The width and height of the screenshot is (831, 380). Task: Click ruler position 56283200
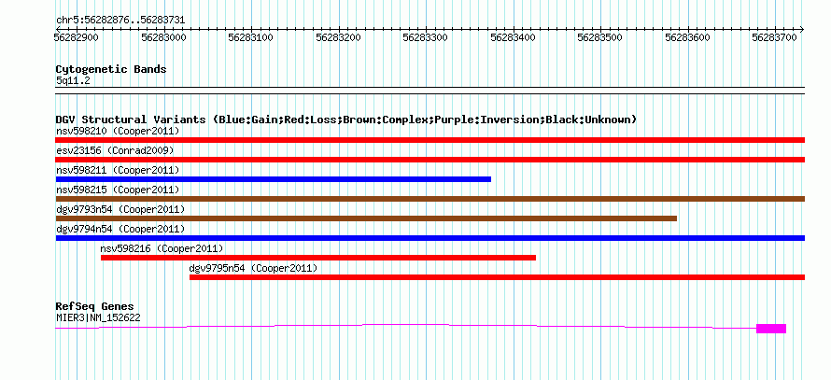[339, 37]
